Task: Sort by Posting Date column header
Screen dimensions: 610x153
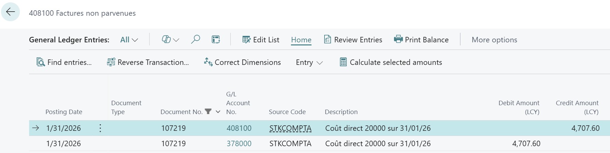Action: pos(64,112)
